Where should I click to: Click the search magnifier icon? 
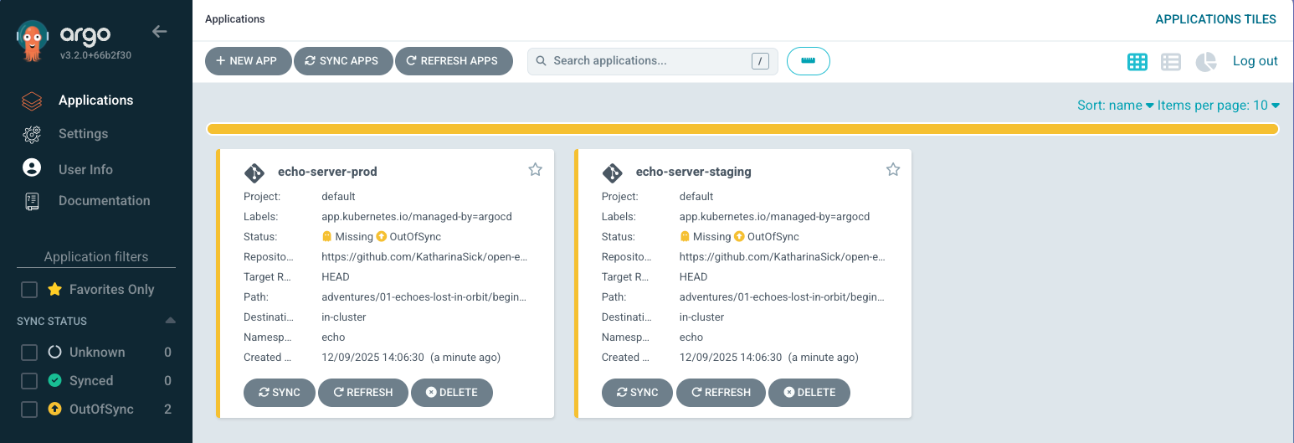pyautogui.click(x=541, y=61)
